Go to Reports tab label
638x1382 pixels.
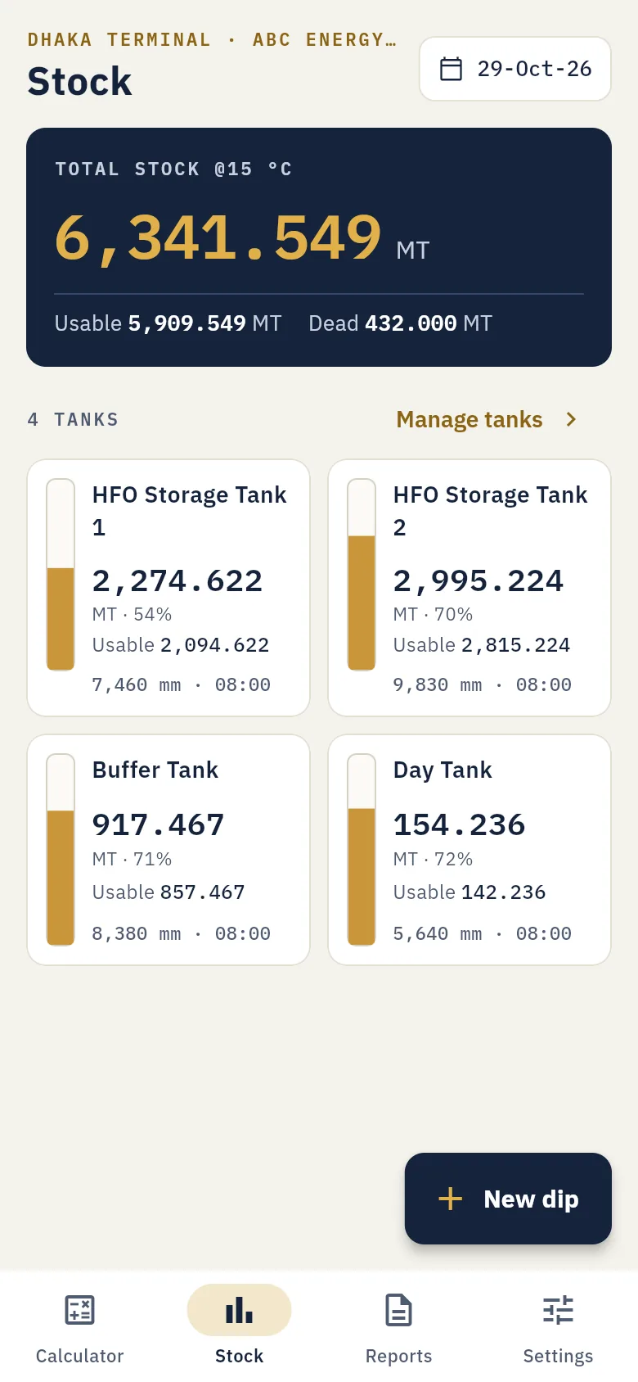click(398, 1356)
